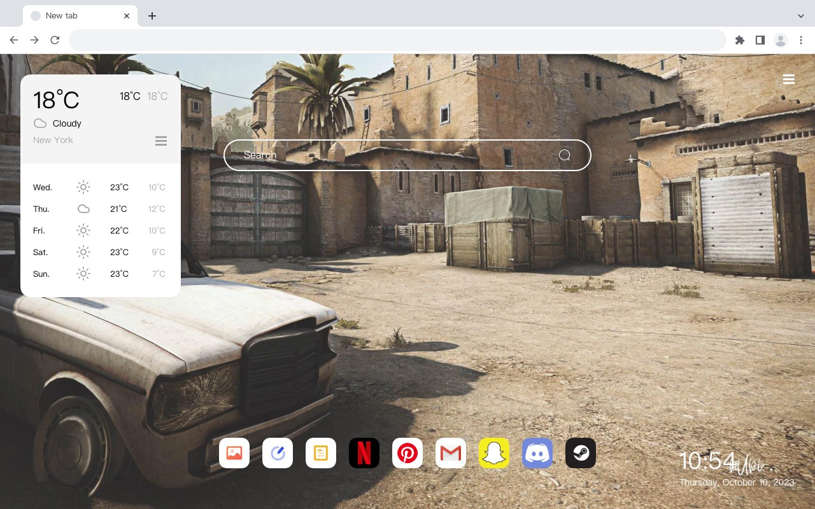The height and width of the screenshot is (509, 815).
Task: Close the New tab tab
Action: pos(127,16)
